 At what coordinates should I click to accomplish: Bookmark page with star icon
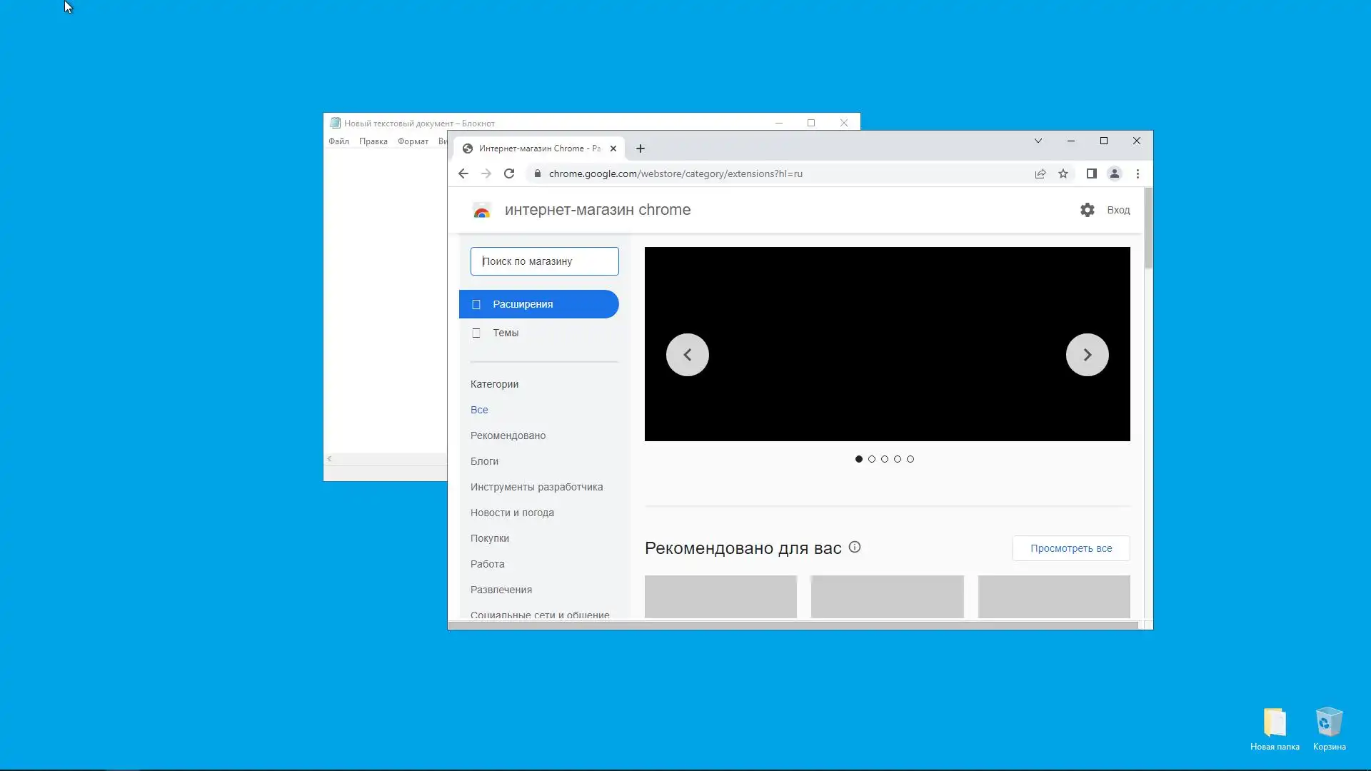pyautogui.click(x=1063, y=173)
